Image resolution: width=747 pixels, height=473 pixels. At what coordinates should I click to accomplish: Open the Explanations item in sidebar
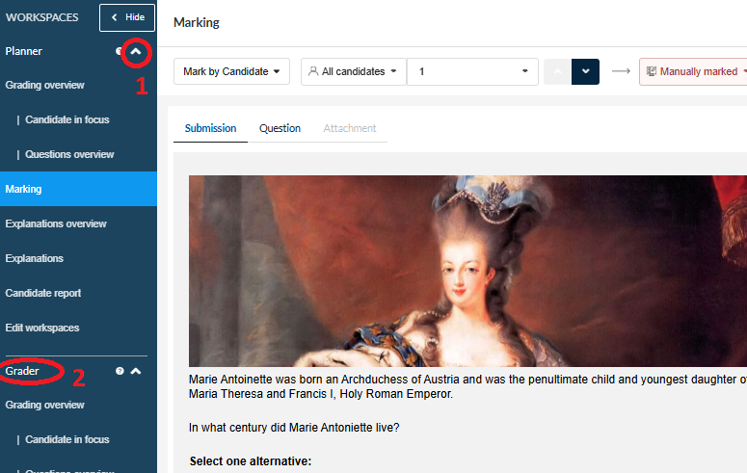pos(35,258)
